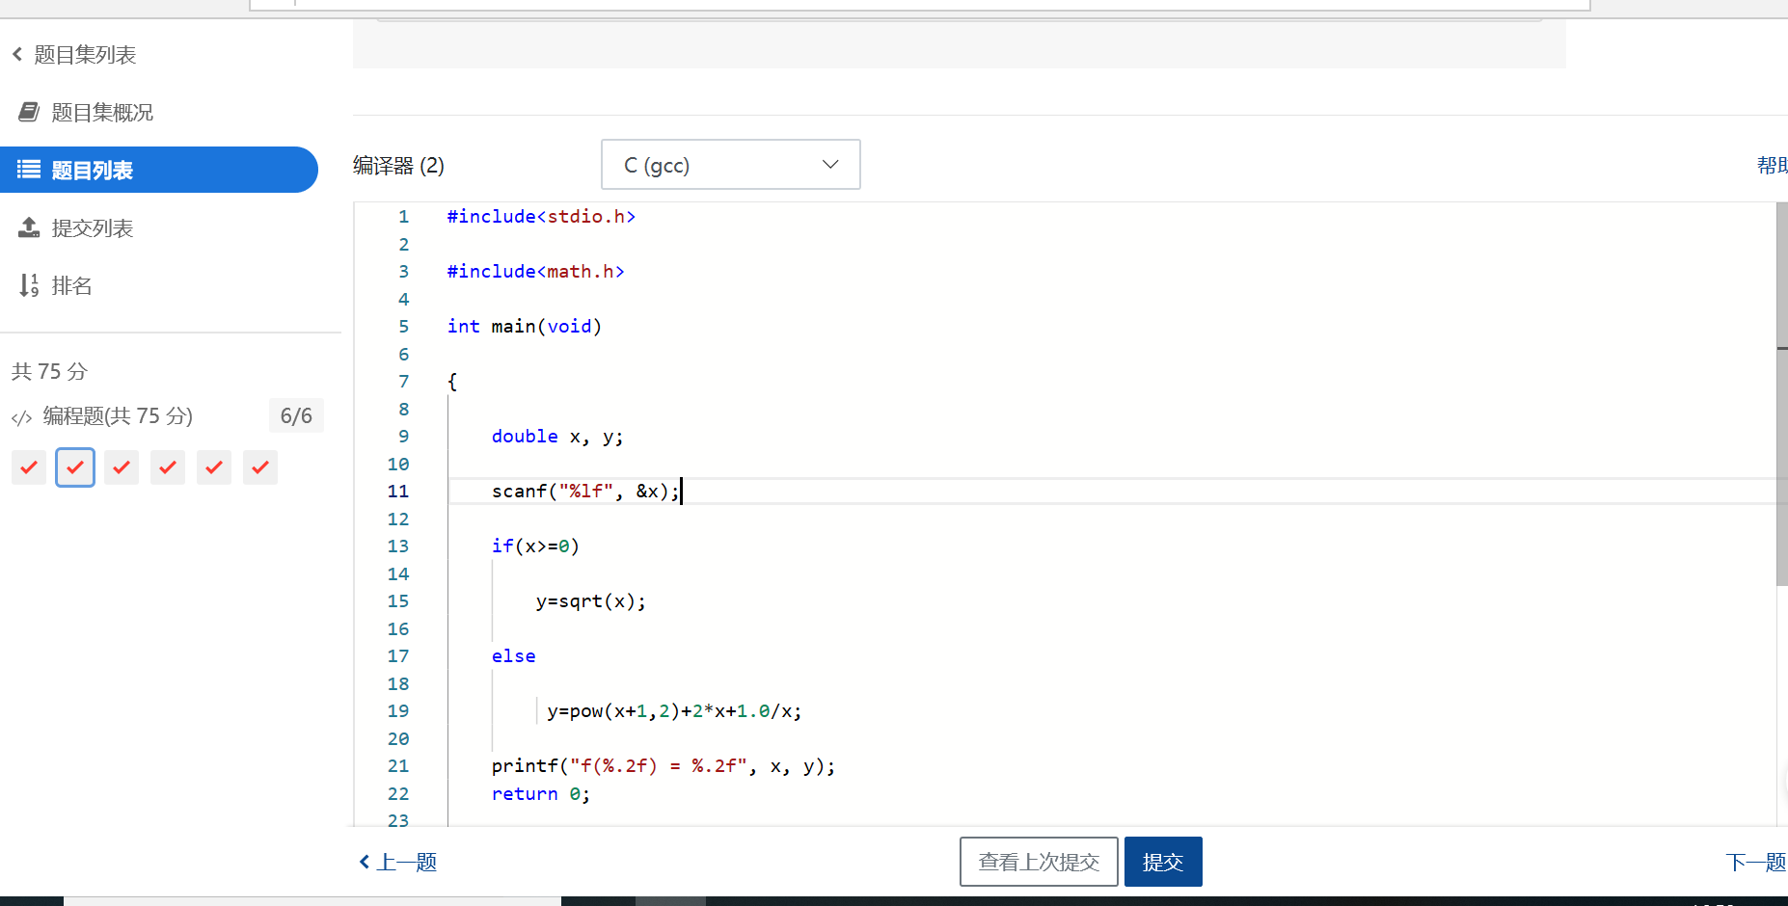Click the #include<stdio.h> line
The width and height of the screenshot is (1788, 906).
point(541,217)
